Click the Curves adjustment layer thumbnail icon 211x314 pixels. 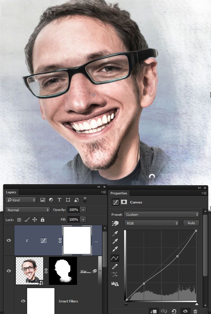[x=44, y=240]
